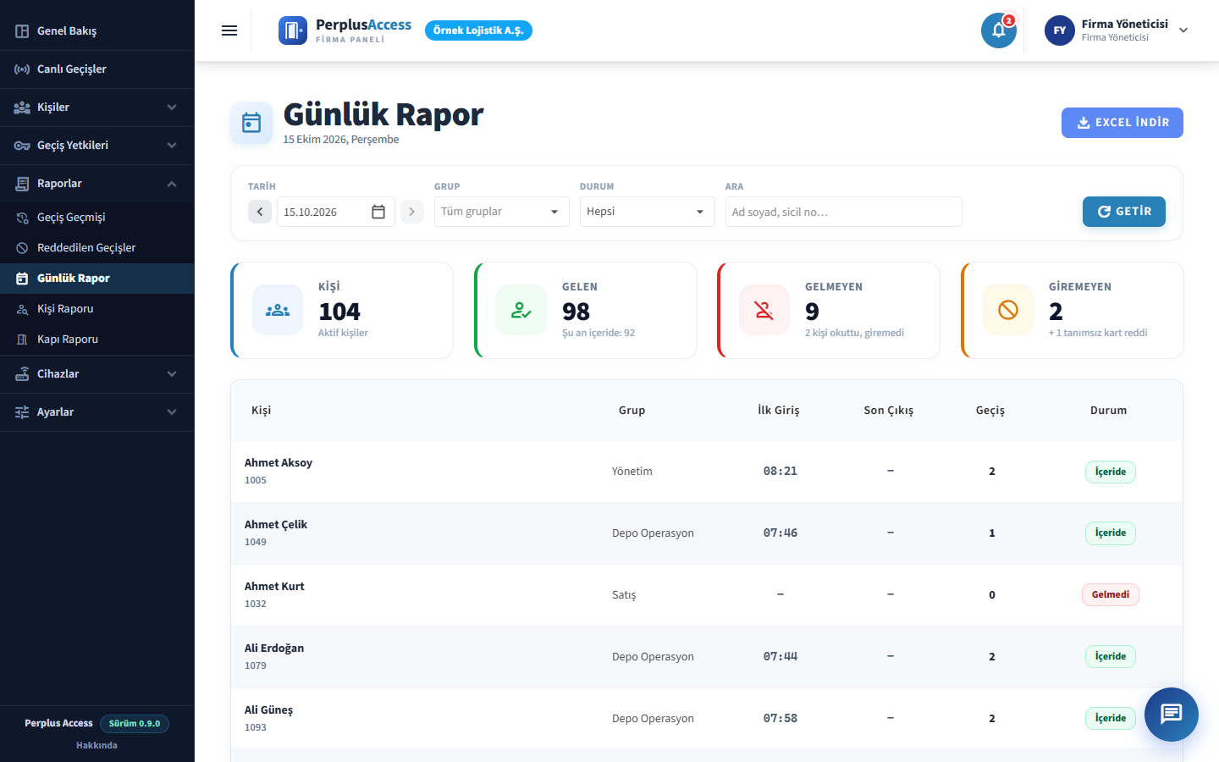Open the chat support bubble
Screen dimensions: 1219x762
(1172, 715)
